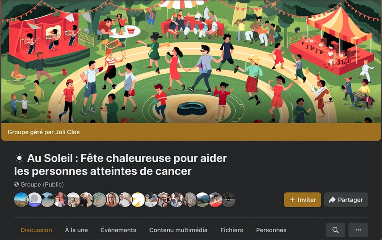Viewport: 382px width, 240px height.
Task: Open the blonde woman with glasses avatar
Action: [x=112, y=200]
